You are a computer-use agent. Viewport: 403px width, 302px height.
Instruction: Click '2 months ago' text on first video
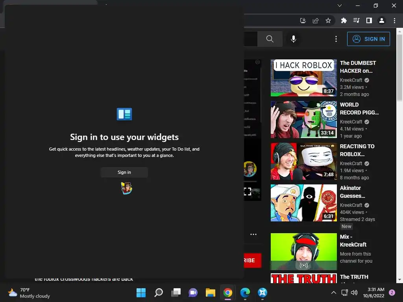[x=355, y=94]
